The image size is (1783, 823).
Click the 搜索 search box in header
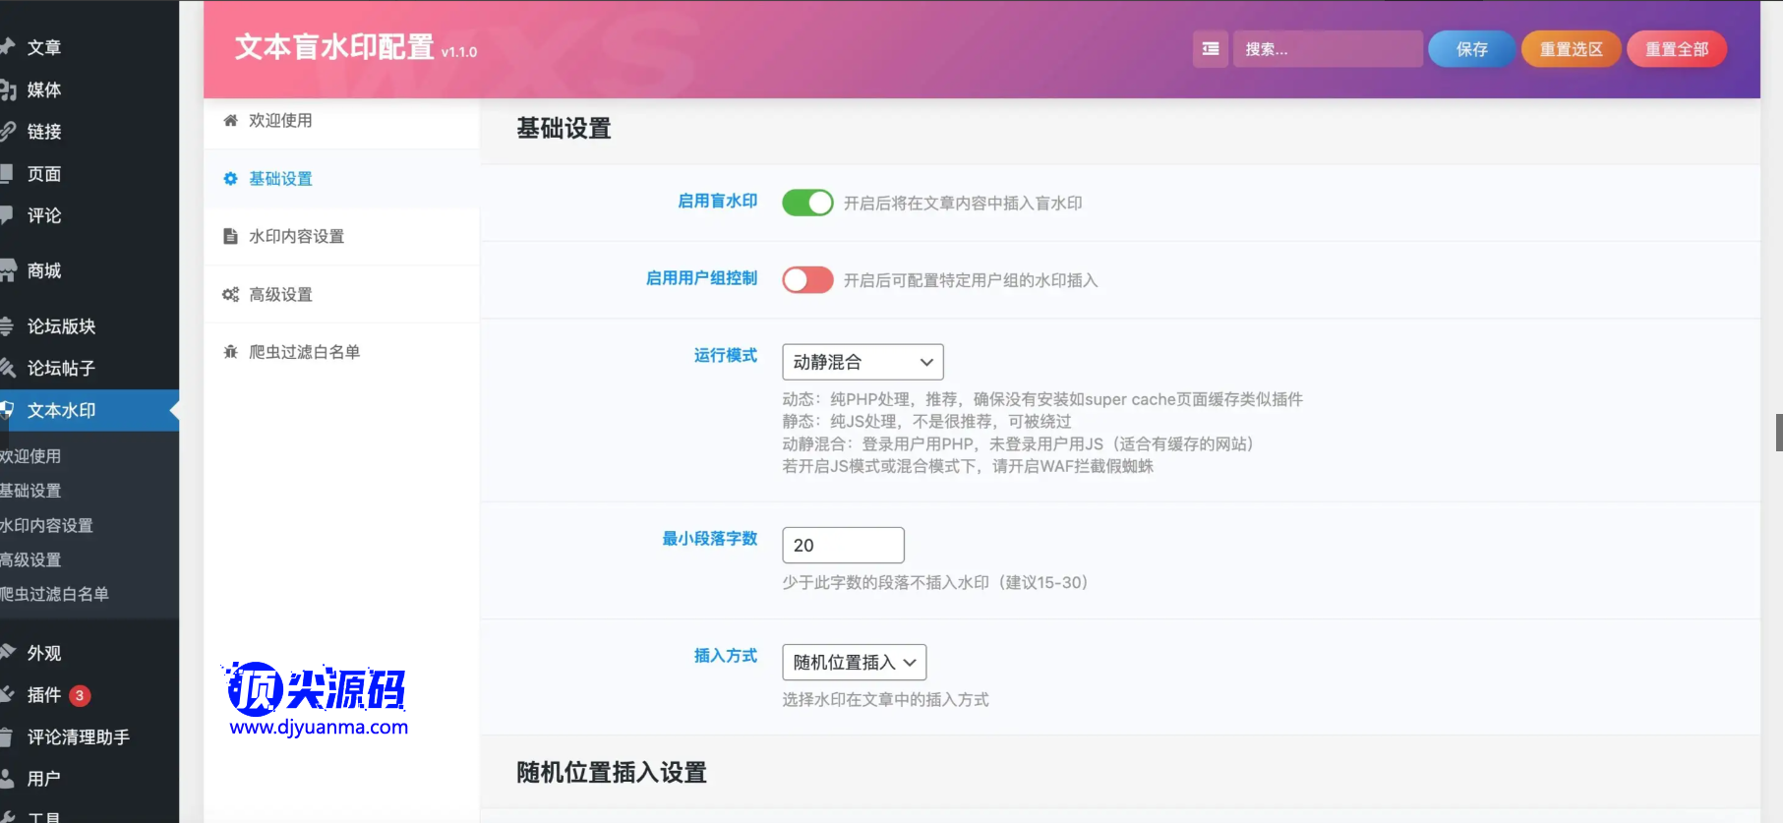[1327, 49]
